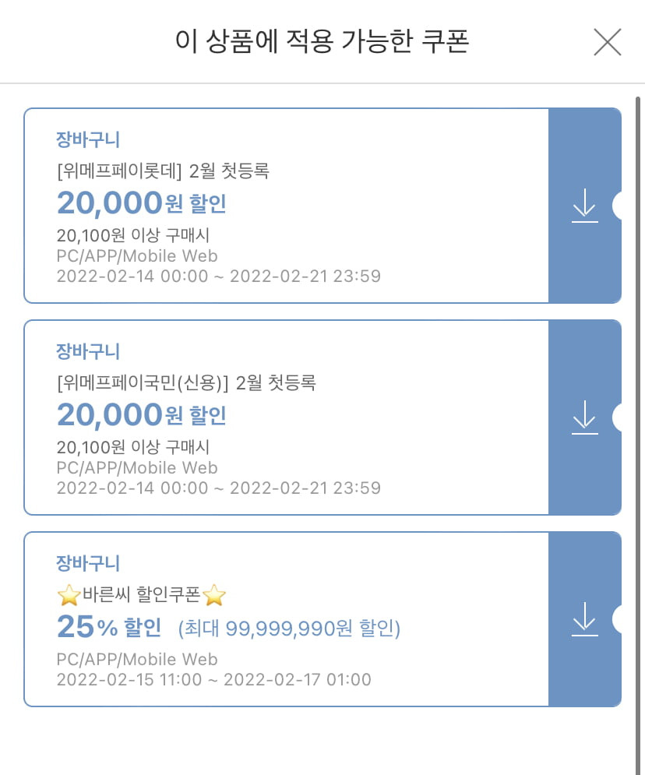The width and height of the screenshot is (645, 775).
Task: Click the 장바구니 label on first coupon
Action: pos(88,139)
